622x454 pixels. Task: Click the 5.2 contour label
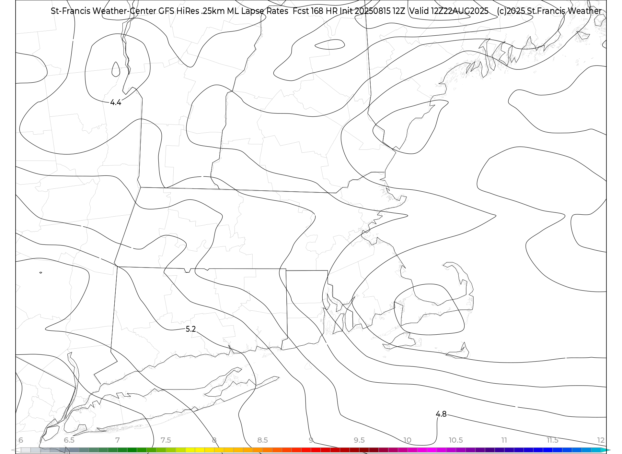click(190, 329)
